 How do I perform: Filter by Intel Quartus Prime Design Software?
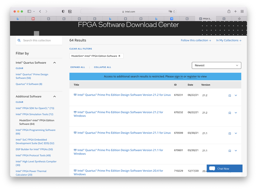coord(32,76)
